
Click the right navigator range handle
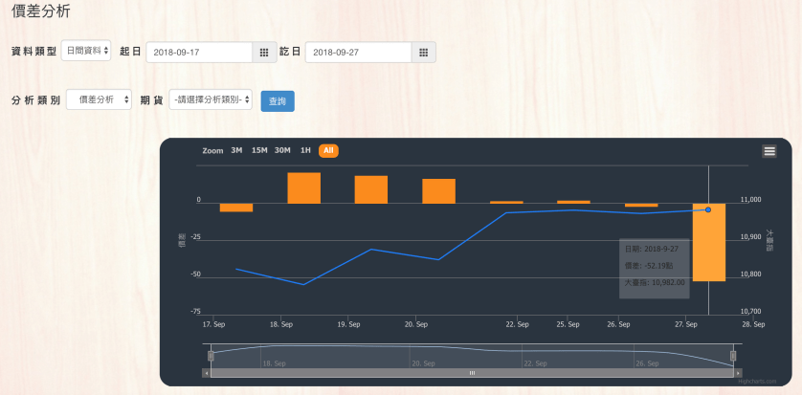(733, 356)
